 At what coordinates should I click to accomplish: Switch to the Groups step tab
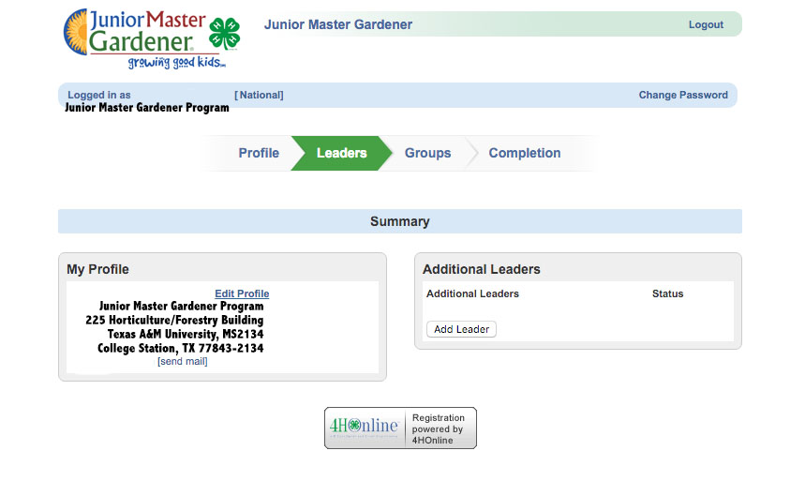tap(427, 153)
